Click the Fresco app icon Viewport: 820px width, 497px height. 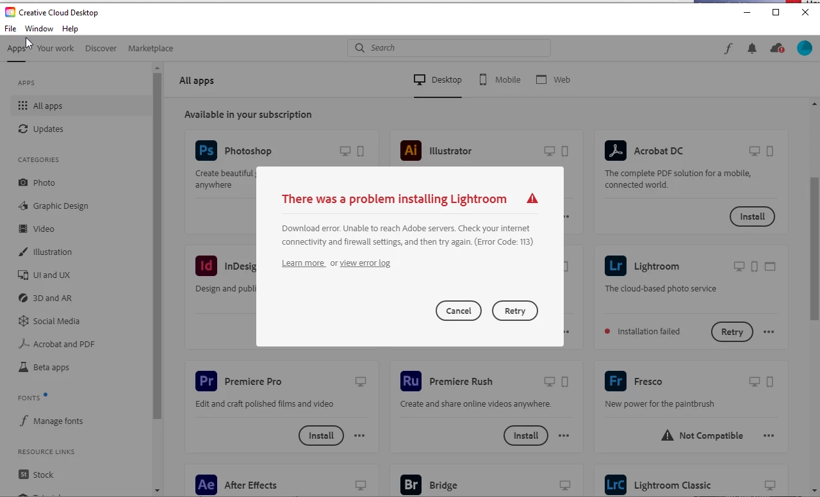(x=616, y=381)
